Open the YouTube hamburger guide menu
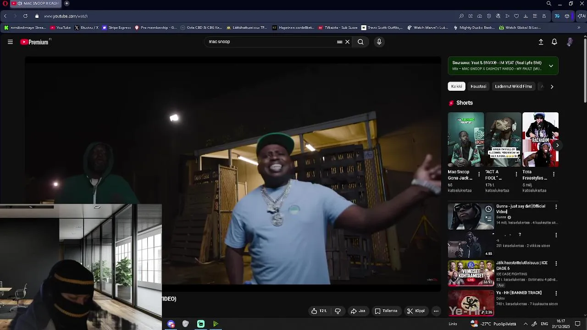This screenshot has width=587, height=330. tap(10, 42)
